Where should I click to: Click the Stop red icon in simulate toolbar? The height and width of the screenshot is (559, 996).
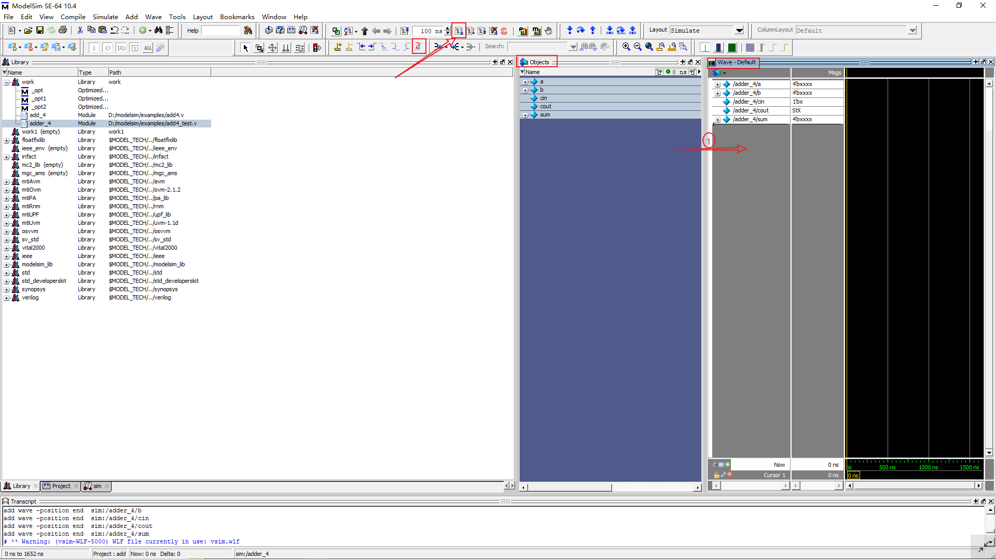[x=504, y=31]
